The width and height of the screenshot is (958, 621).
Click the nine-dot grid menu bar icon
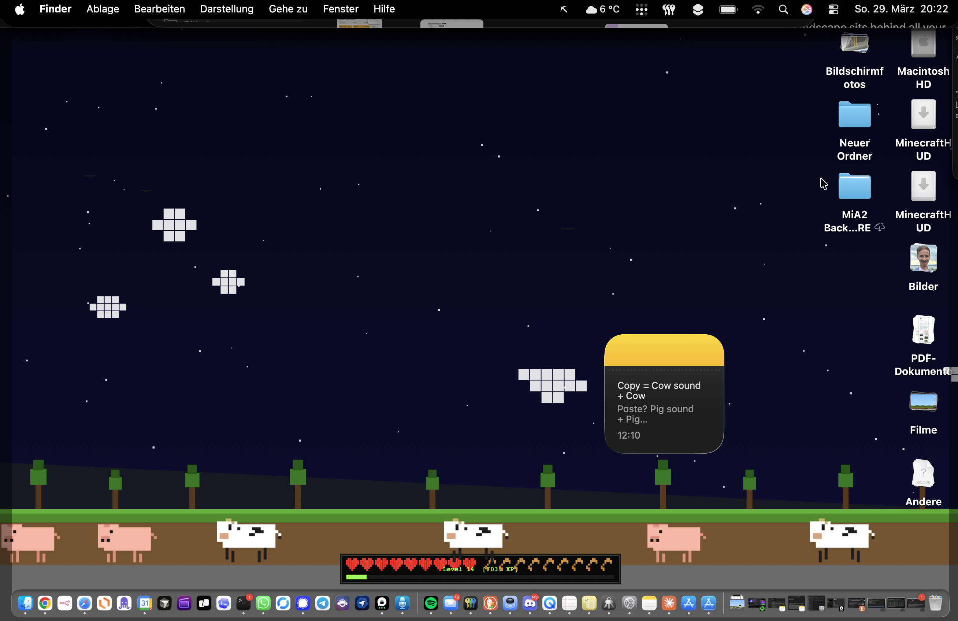coord(641,9)
